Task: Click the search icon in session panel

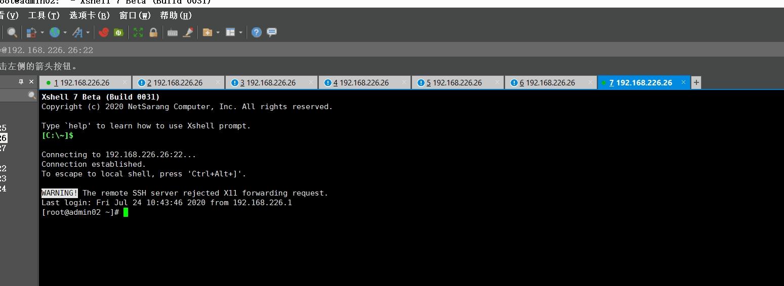Action: pos(32,96)
